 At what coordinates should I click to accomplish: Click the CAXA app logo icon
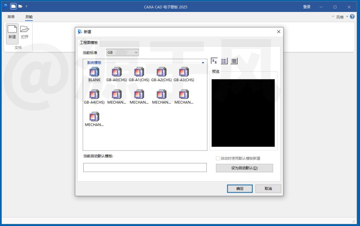click(5, 6)
